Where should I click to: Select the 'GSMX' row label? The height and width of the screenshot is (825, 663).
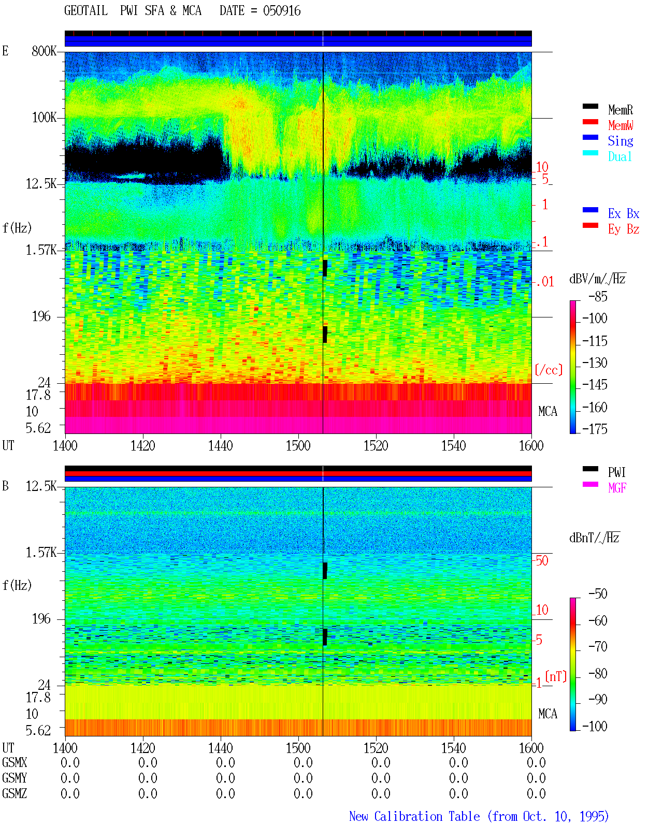point(15,762)
